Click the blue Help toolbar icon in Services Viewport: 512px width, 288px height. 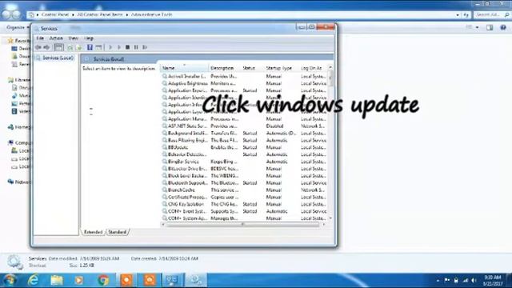pos(90,47)
